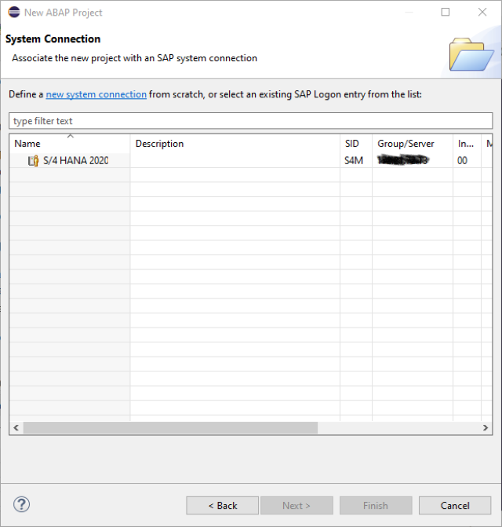This screenshot has width=502, height=527.
Task: Click the left arrow of horizontal scrollbar
Action: pyautogui.click(x=16, y=428)
